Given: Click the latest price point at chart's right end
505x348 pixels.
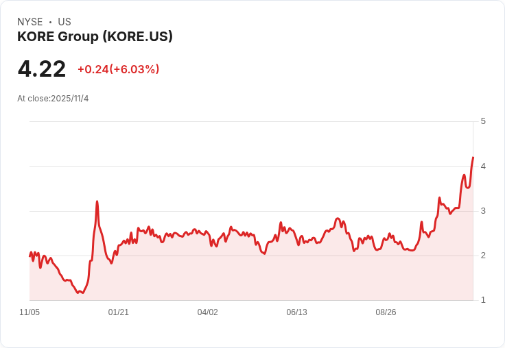Looking at the screenshot, I should (473, 158).
